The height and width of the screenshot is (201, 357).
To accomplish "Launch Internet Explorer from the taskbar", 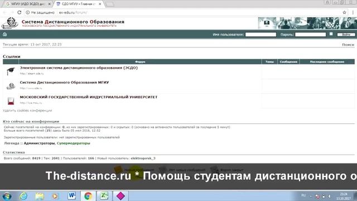I will tap(23, 196).
